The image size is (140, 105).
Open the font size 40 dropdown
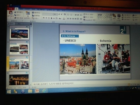coord(56,14)
